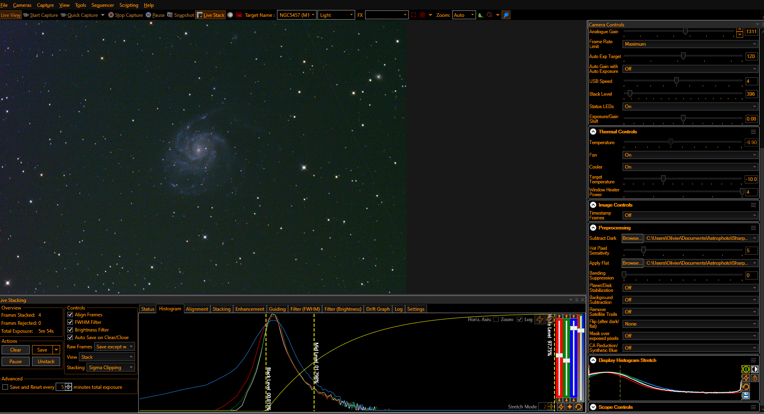The image size is (764, 414).
Task: Reset color sliders with the circular arrow
Action: click(578, 407)
